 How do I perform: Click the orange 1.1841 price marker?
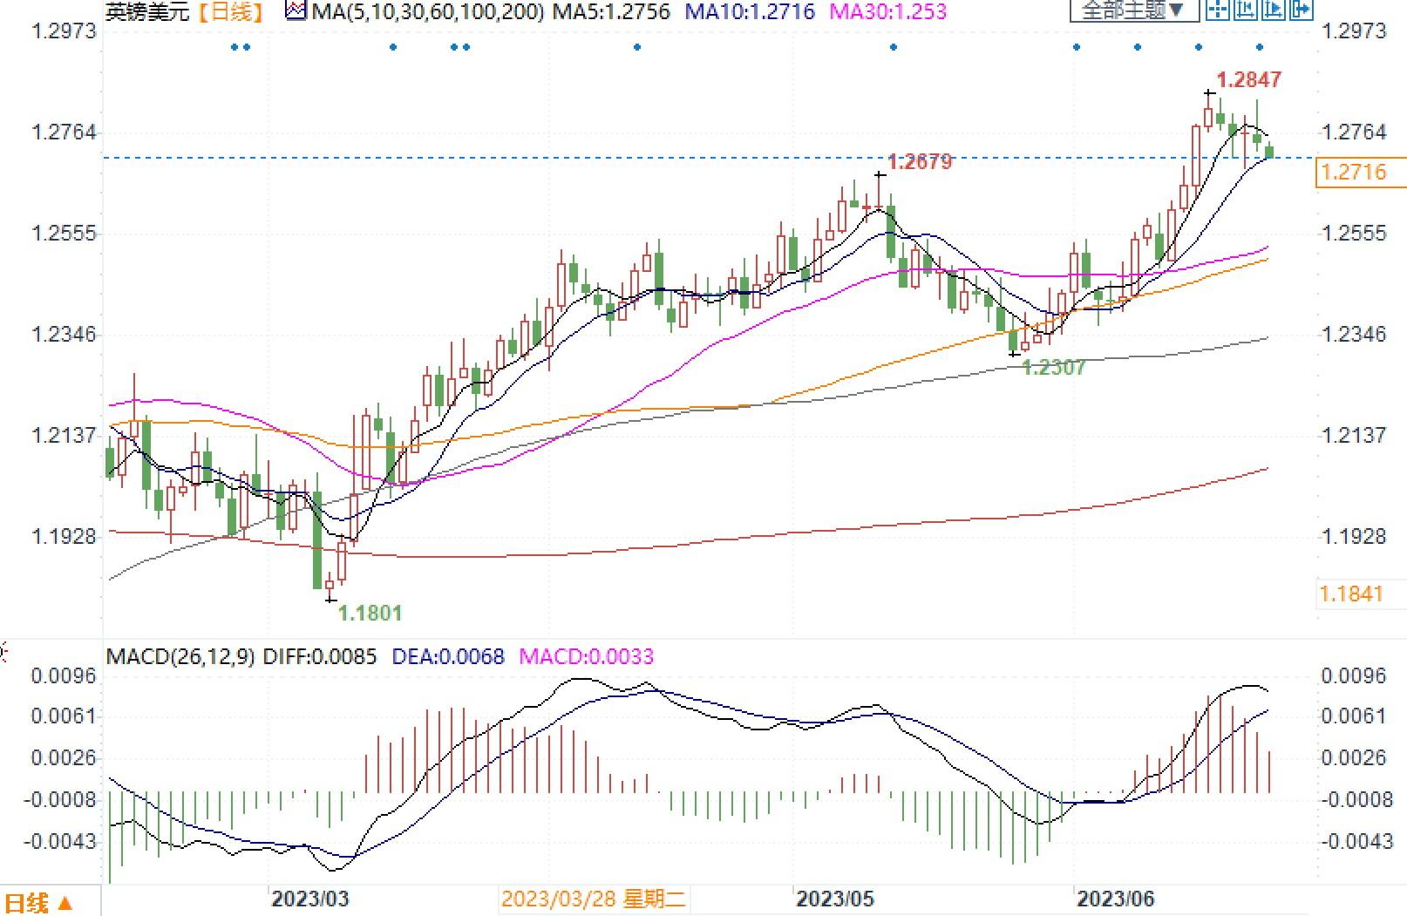[x=1352, y=594]
